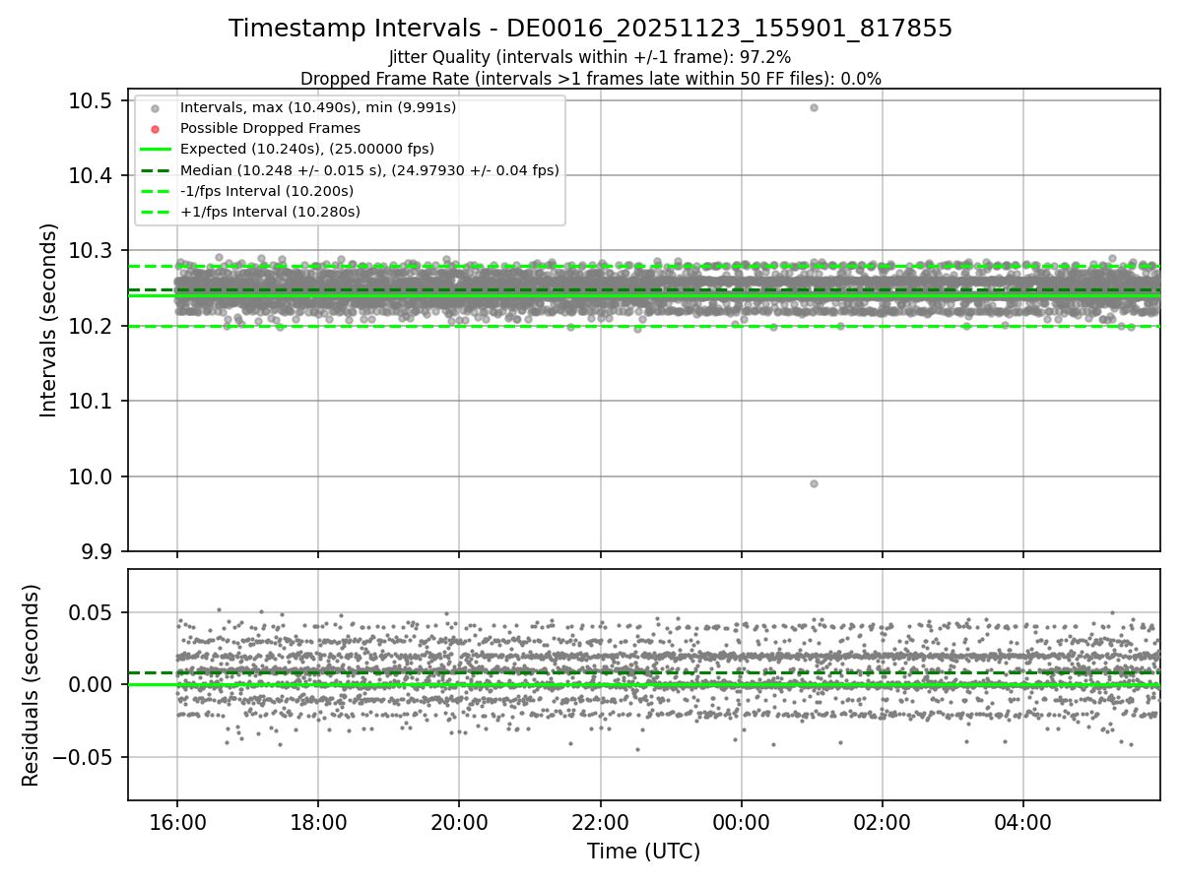Click the 10.3 y-axis tick label
Image resolution: width=1182 pixels, height=886 pixels.
[x=92, y=251]
